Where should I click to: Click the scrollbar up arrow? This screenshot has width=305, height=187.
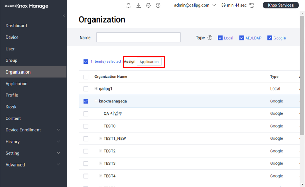(x=302, y=14)
